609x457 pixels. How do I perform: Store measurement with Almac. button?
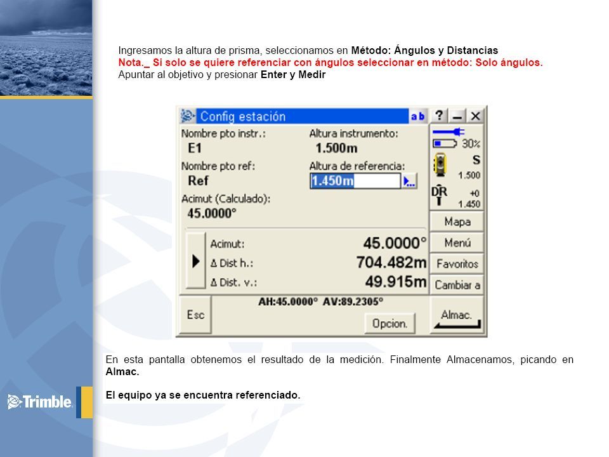[x=457, y=315]
